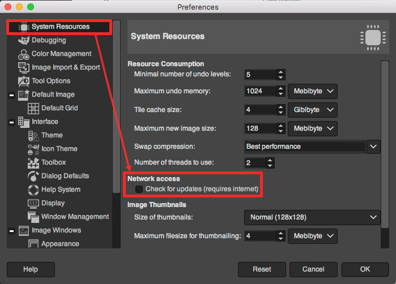This screenshot has height=284, width=396.
Task: Open Maximum new image size unit dropdown
Action: click(x=313, y=128)
